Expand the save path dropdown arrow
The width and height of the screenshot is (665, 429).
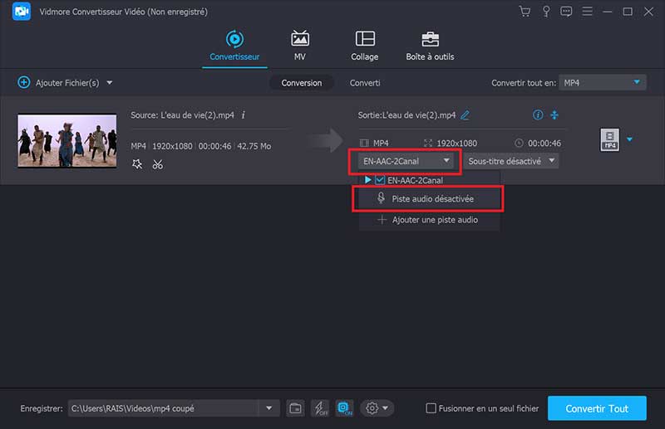(x=268, y=408)
